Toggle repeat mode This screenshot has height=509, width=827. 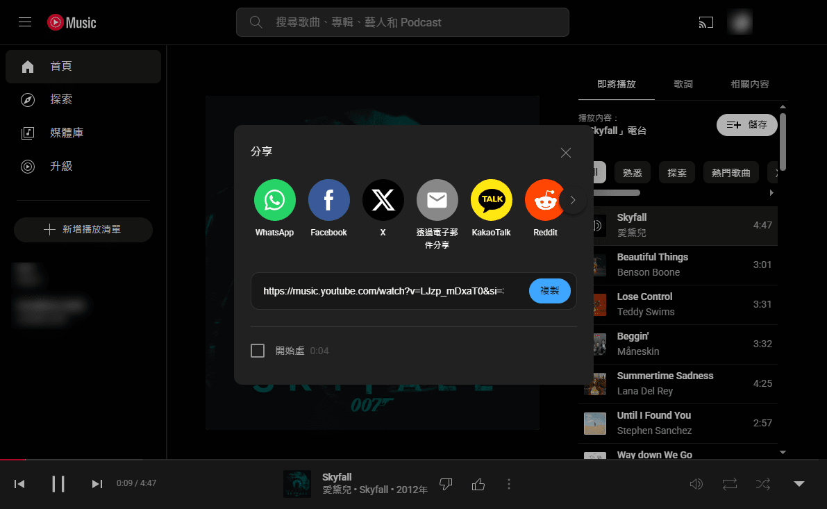[x=730, y=484]
